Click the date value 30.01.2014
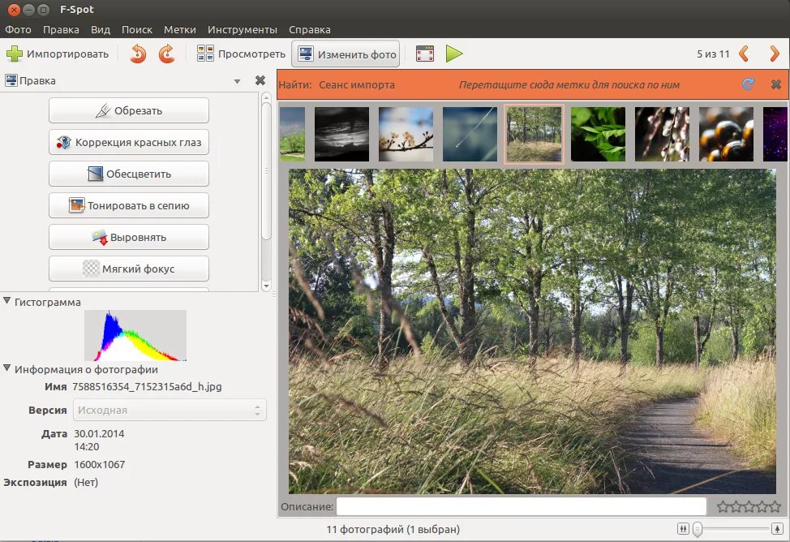 99,433
